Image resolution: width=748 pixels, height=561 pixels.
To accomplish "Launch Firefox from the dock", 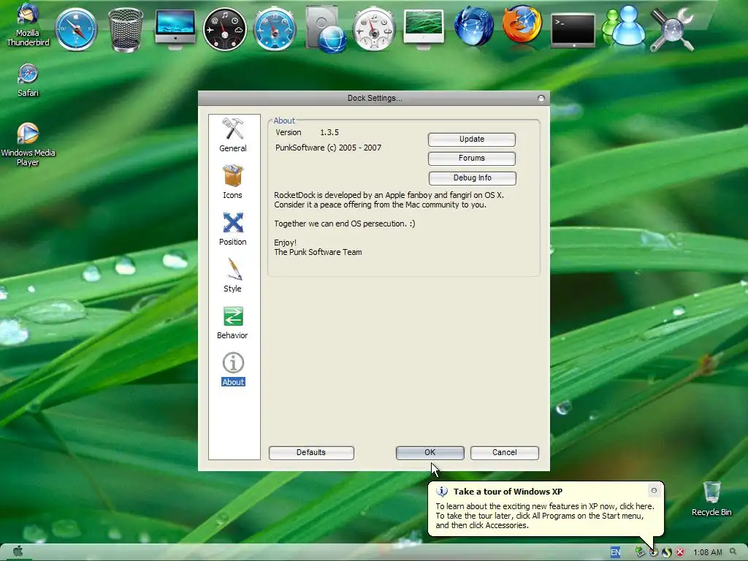I will (522, 25).
